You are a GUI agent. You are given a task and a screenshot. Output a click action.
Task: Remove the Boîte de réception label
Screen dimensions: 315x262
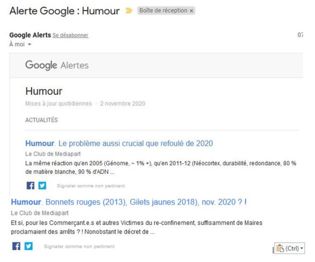pos(192,10)
